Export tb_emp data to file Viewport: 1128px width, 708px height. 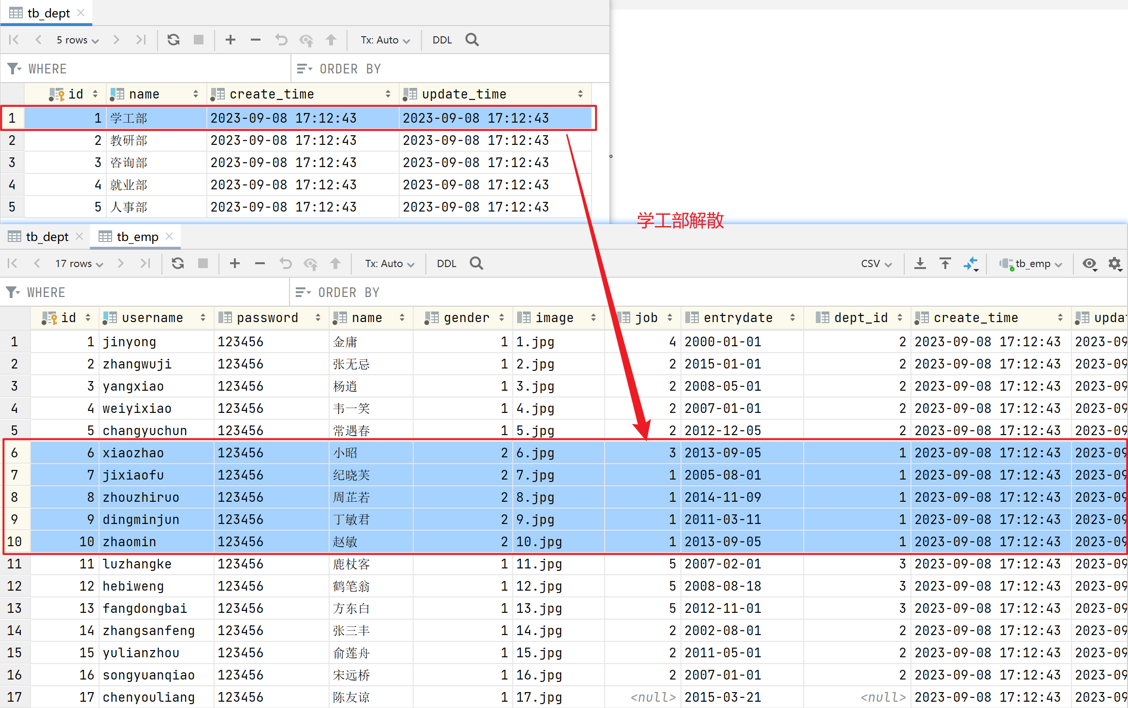tap(920, 264)
